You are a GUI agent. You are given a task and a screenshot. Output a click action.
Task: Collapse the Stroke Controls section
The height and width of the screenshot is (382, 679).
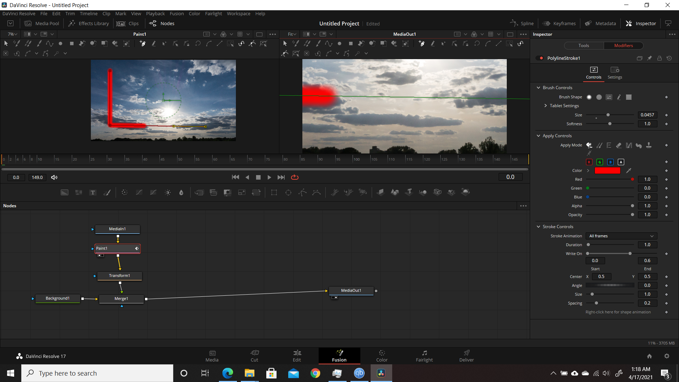539,227
